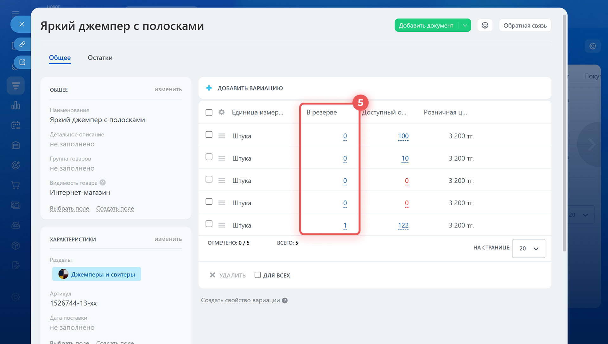Check the first Штука row checkbox
Image resolution: width=608 pixels, height=344 pixels.
209,135
